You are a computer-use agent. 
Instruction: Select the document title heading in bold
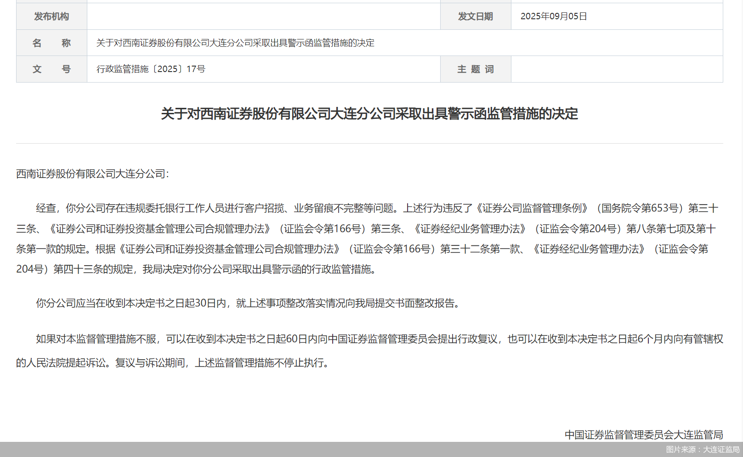click(370, 115)
